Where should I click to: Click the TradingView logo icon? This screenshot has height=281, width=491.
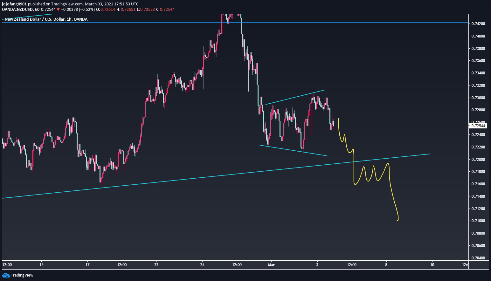[6, 275]
